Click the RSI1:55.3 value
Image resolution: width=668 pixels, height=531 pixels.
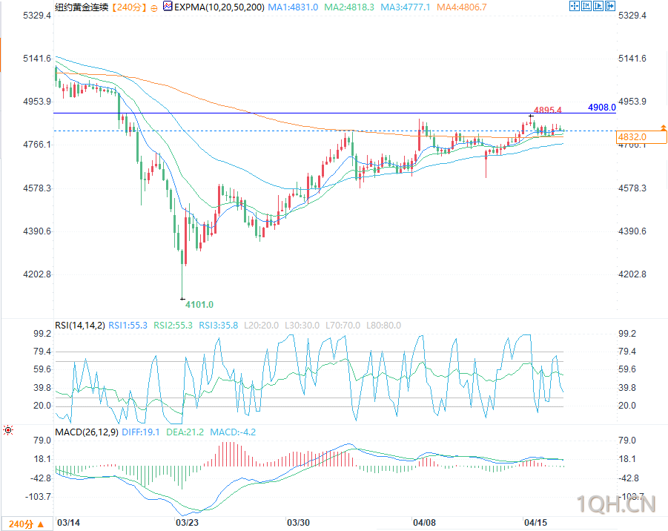tap(128, 326)
